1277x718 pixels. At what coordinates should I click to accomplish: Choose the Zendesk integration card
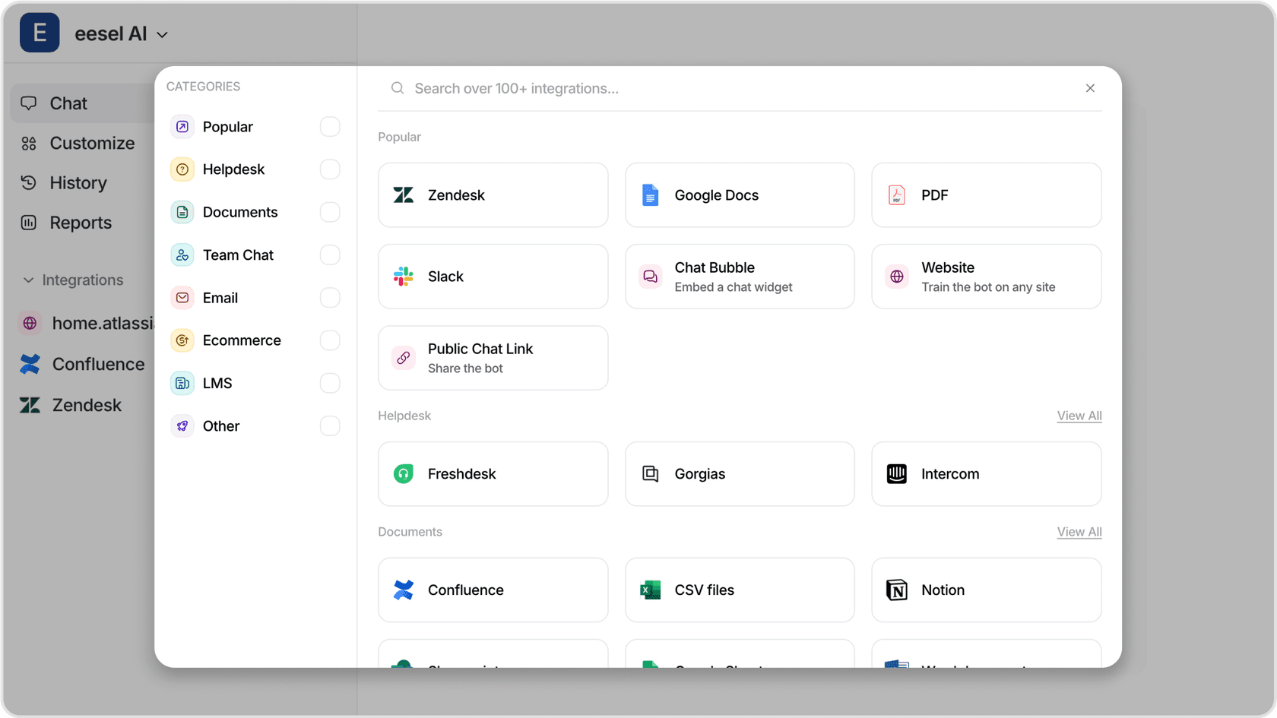pos(493,195)
